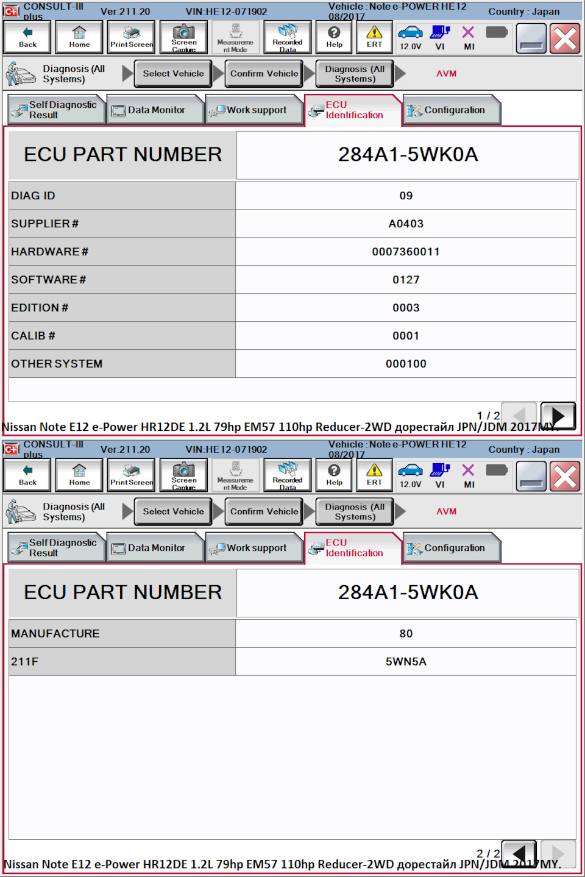Click the AVM label in page 1/2 window
The height and width of the screenshot is (877, 585).
pyautogui.click(x=446, y=74)
